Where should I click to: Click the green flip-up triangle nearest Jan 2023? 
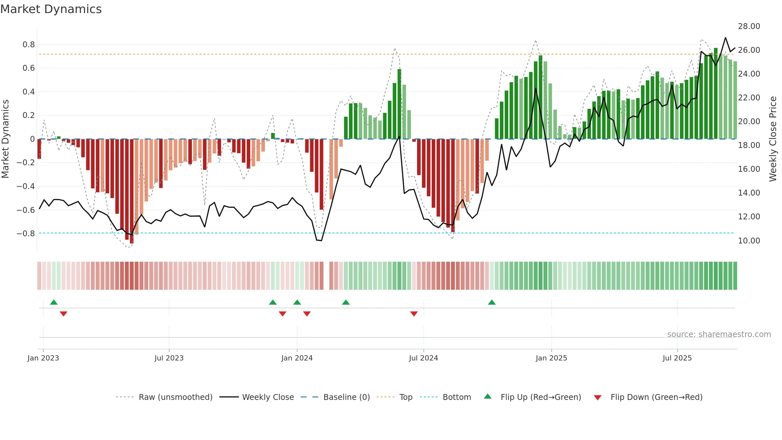54,302
